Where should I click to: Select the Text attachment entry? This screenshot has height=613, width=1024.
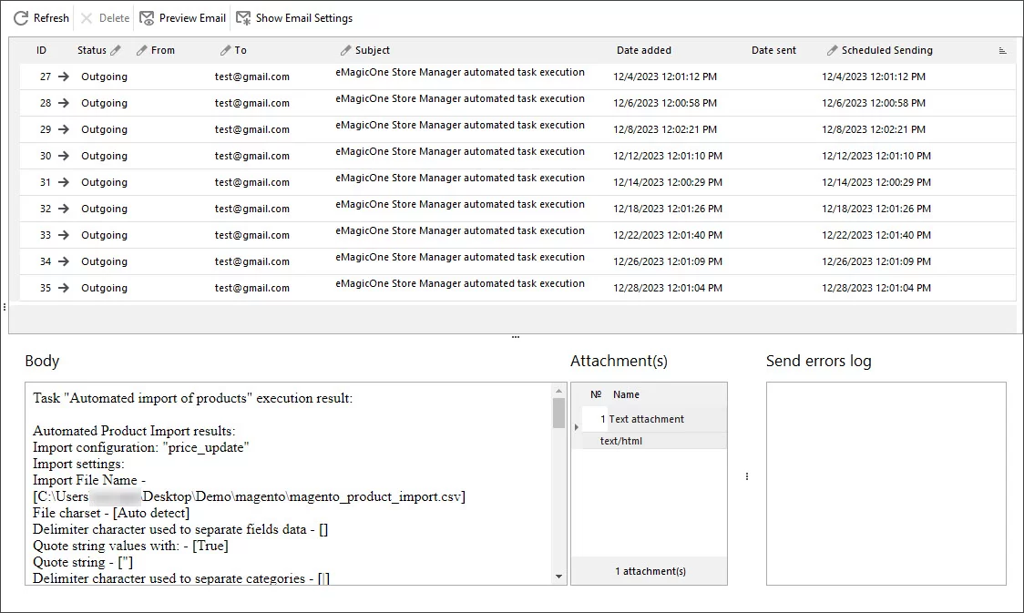tap(647, 419)
